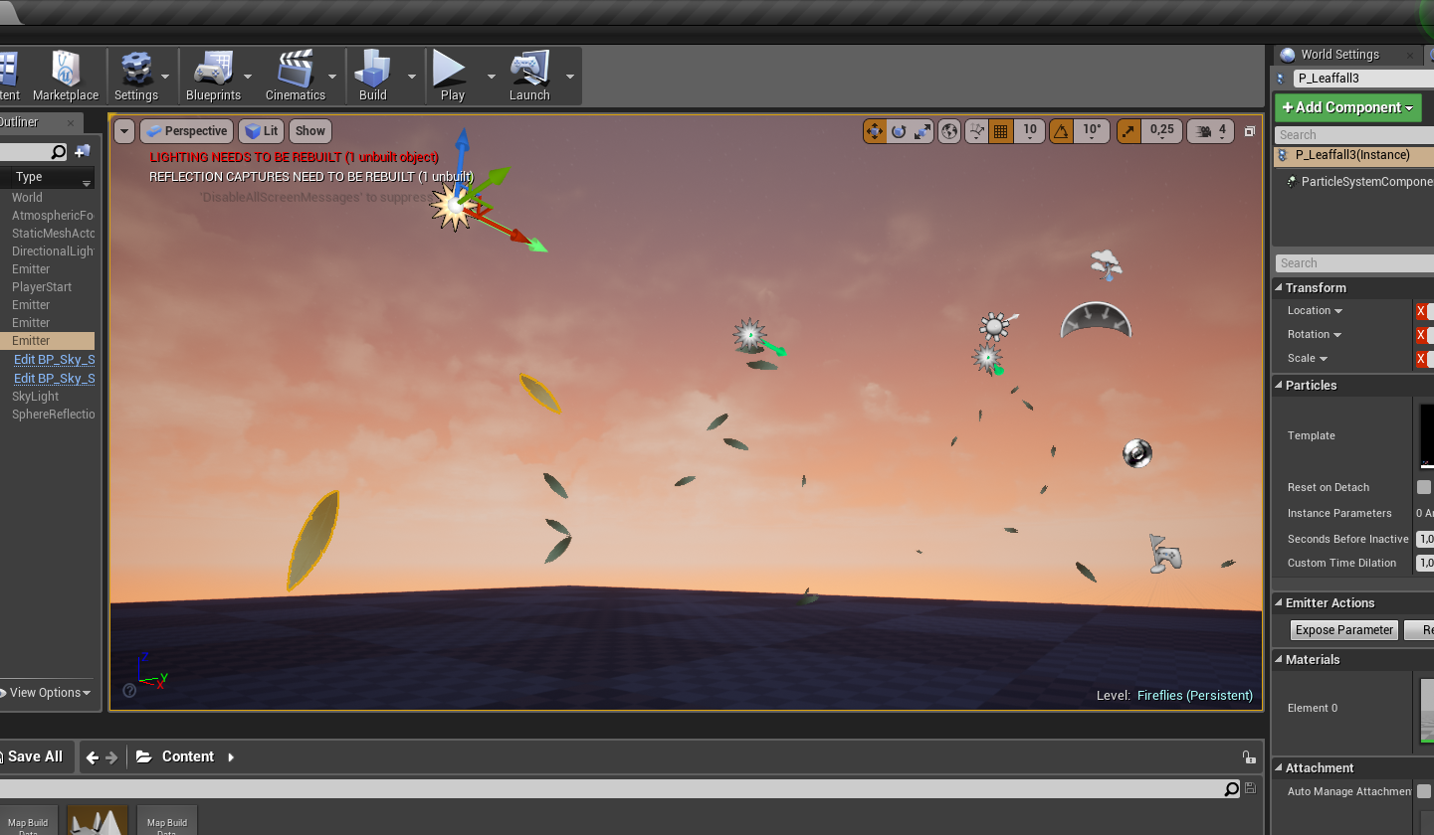Enable the Reset on Detach checkbox
This screenshot has height=835, width=1434.
tap(1423, 487)
